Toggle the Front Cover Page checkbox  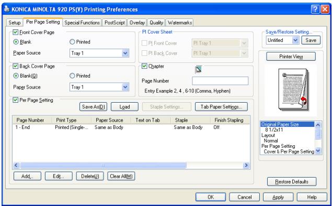click(x=16, y=32)
